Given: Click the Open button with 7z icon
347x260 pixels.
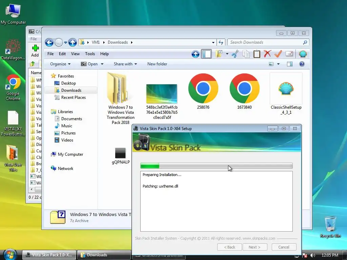Looking at the screenshot, I should [89, 64].
